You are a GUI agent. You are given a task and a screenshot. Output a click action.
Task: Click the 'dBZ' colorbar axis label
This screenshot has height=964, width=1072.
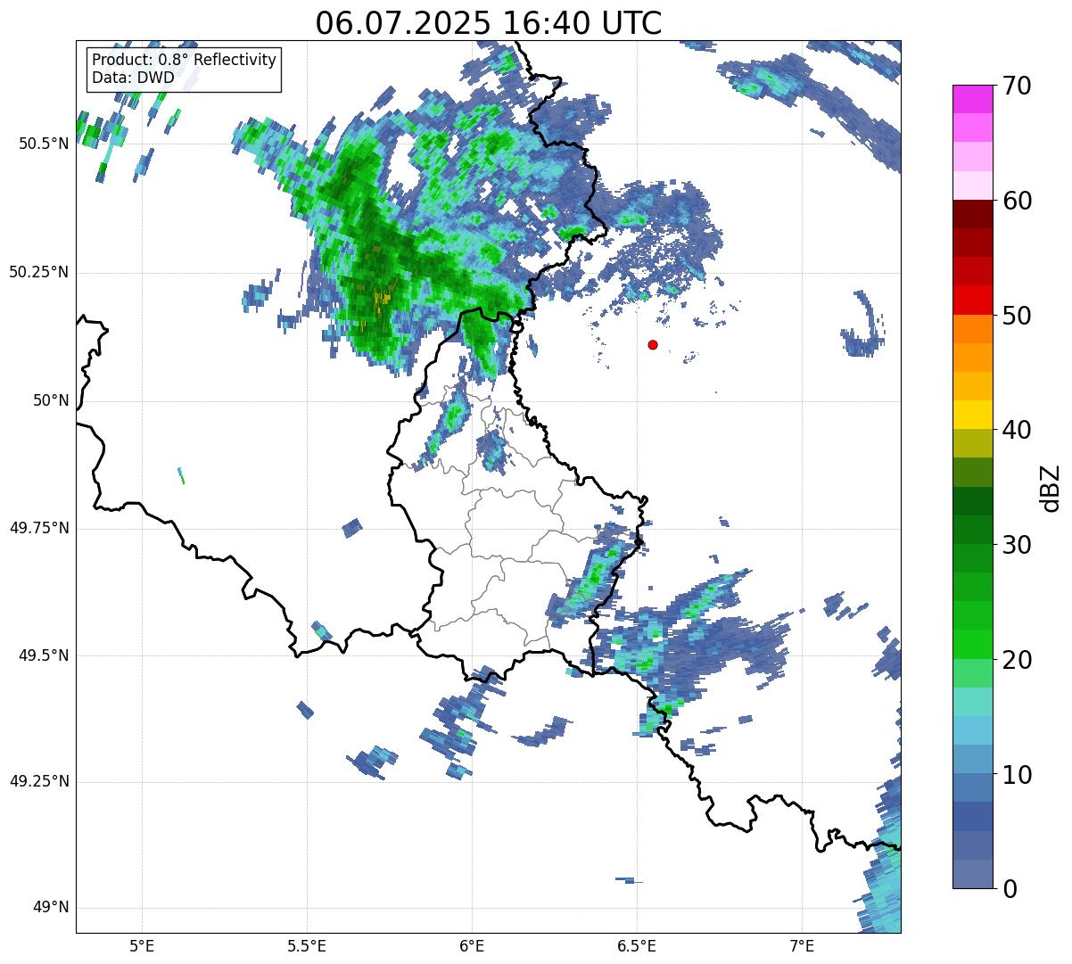pyautogui.click(x=1051, y=487)
